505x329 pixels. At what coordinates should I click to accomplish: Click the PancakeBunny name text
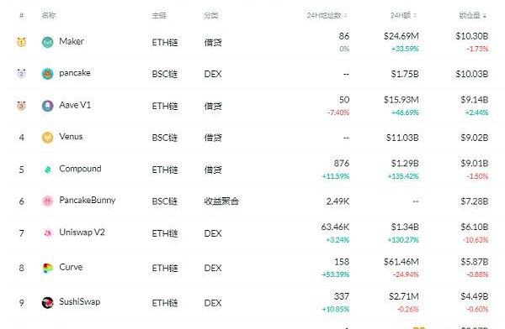click(x=88, y=201)
